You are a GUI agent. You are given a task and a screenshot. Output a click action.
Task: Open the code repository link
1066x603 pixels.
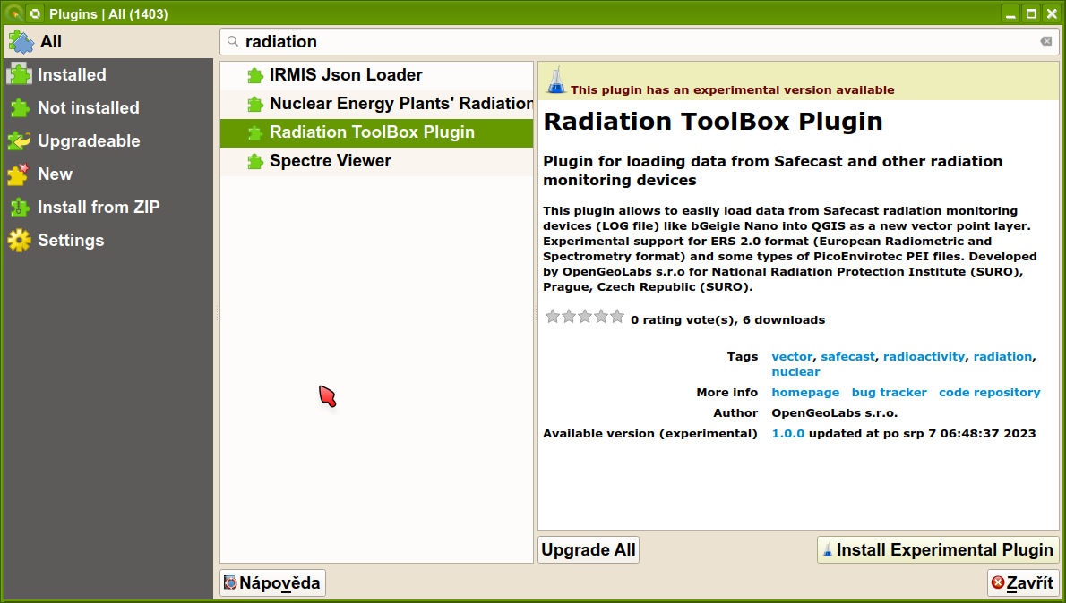tap(990, 393)
